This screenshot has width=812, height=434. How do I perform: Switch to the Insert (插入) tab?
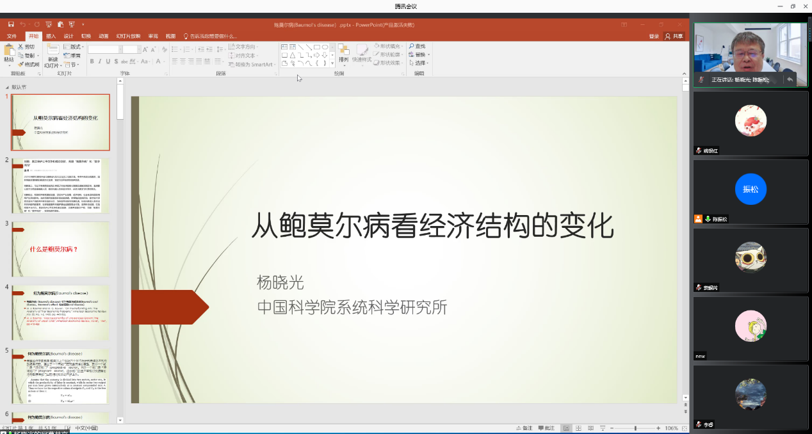pos(51,36)
